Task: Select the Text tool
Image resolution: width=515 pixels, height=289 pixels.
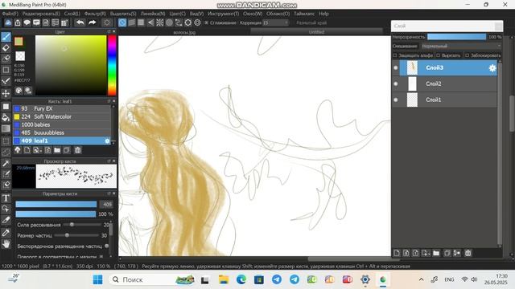Action: (6, 198)
